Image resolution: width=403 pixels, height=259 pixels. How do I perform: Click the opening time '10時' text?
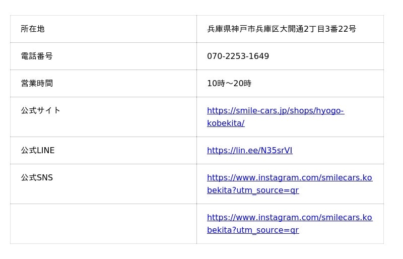pyautogui.click(x=216, y=83)
